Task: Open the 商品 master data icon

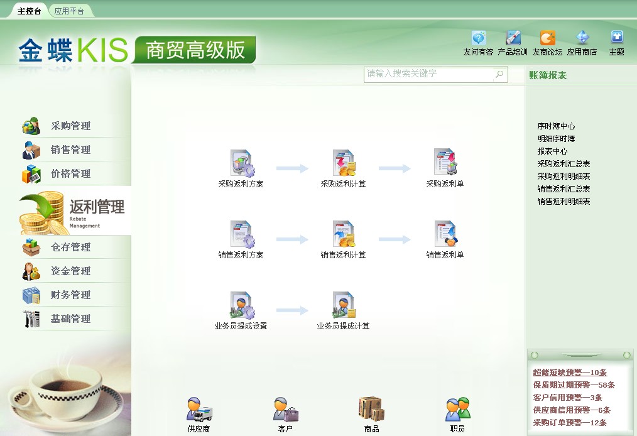Action: (x=371, y=409)
